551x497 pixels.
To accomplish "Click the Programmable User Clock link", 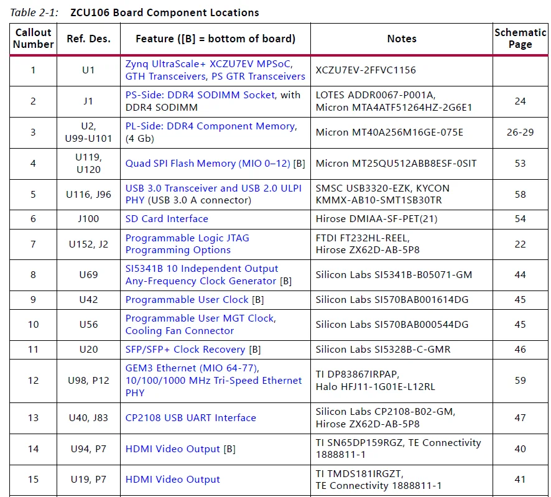I will [187, 300].
